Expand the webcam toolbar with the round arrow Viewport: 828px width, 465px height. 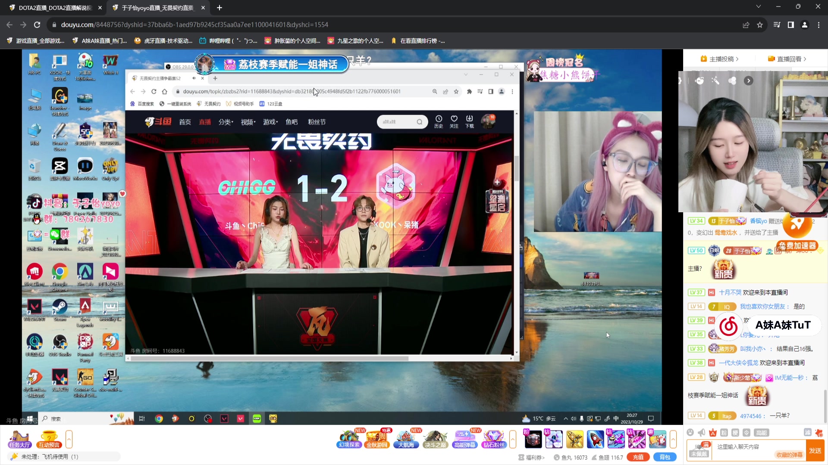pyautogui.click(x=749, y=81)
